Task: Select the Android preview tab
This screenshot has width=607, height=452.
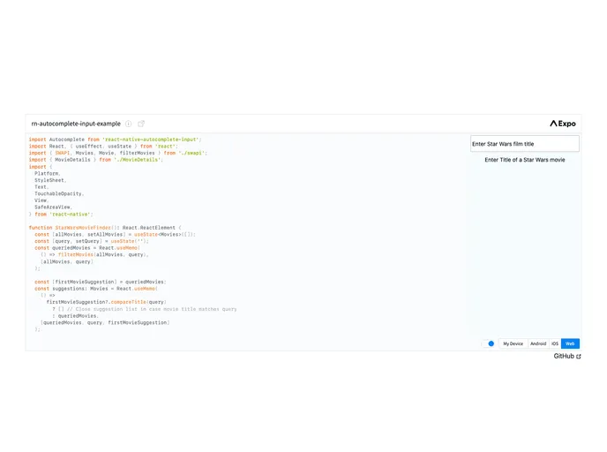Action: [x=538, y=343]
